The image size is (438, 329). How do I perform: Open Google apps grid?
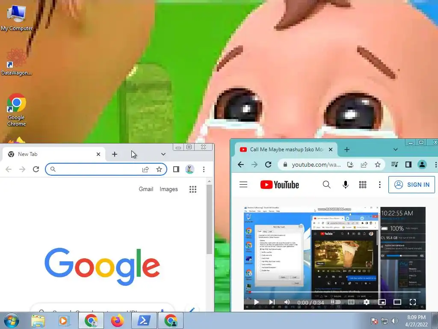point(193,189)
